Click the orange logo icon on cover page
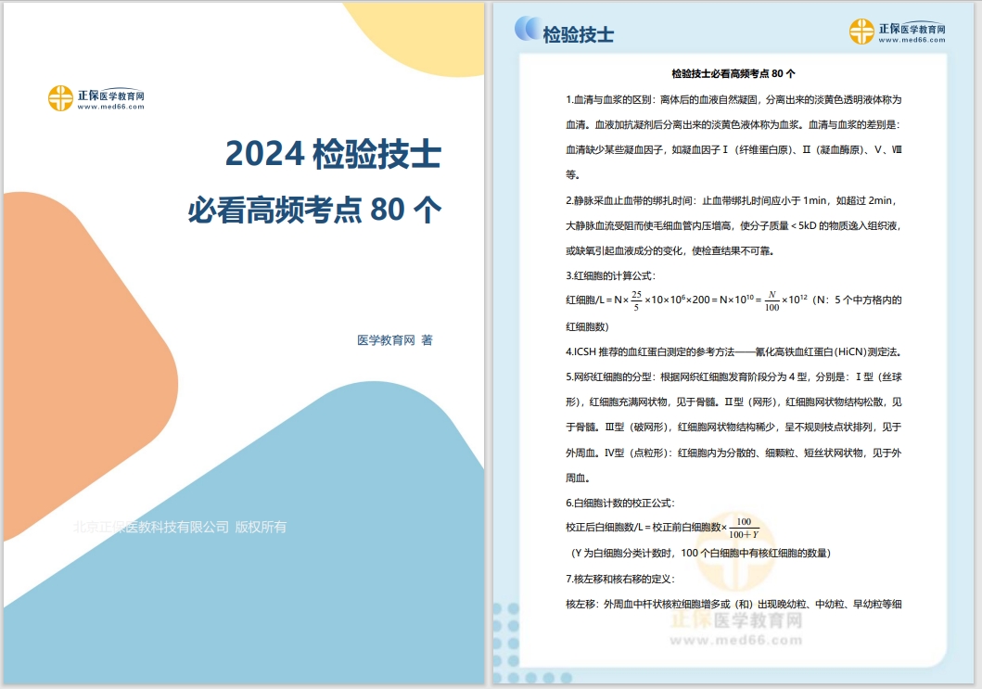Viewport: 982px width, 689px height. click(x=60, y=98)
